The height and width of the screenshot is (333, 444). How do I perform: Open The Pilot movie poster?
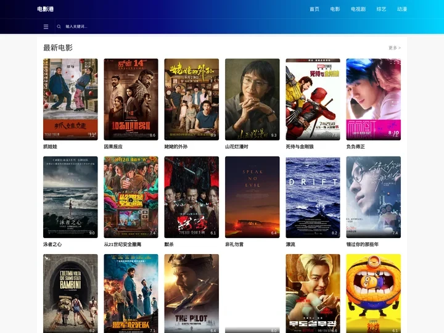tap(191, 294)
